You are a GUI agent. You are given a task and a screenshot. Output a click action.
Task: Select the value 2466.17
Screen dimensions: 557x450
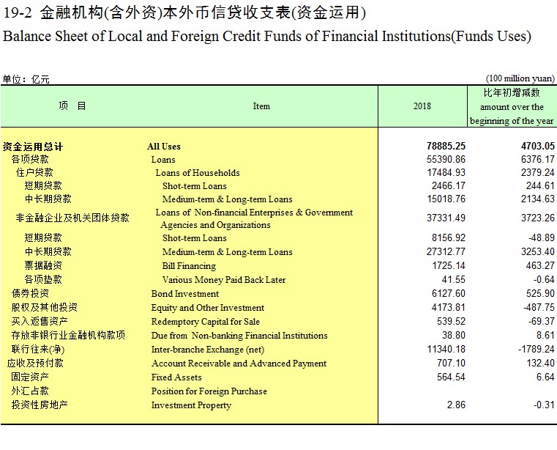448,185
